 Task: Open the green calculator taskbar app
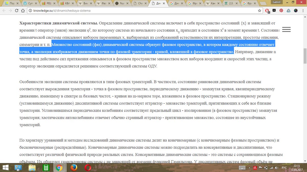click(x=46, y=168)
